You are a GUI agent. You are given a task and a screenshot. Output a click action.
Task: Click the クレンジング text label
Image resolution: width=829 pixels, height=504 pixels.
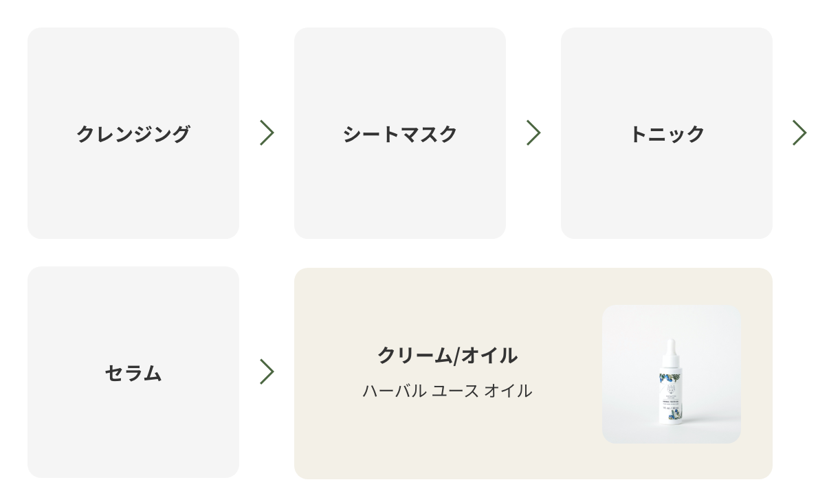coord(133,134)
